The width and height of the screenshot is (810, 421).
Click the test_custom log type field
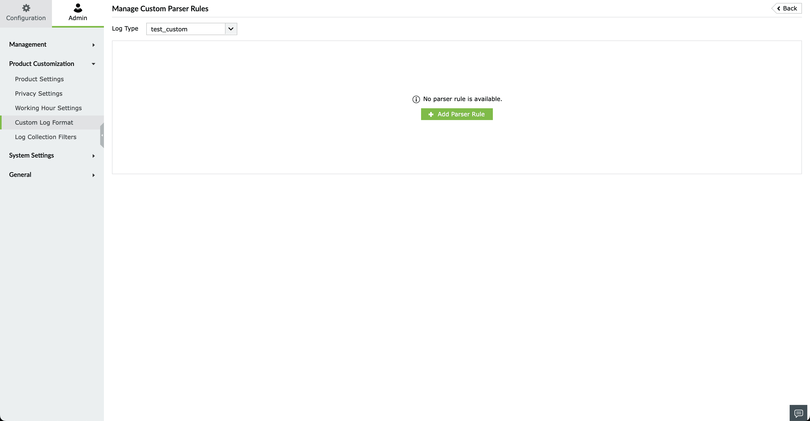click(186, 29)
